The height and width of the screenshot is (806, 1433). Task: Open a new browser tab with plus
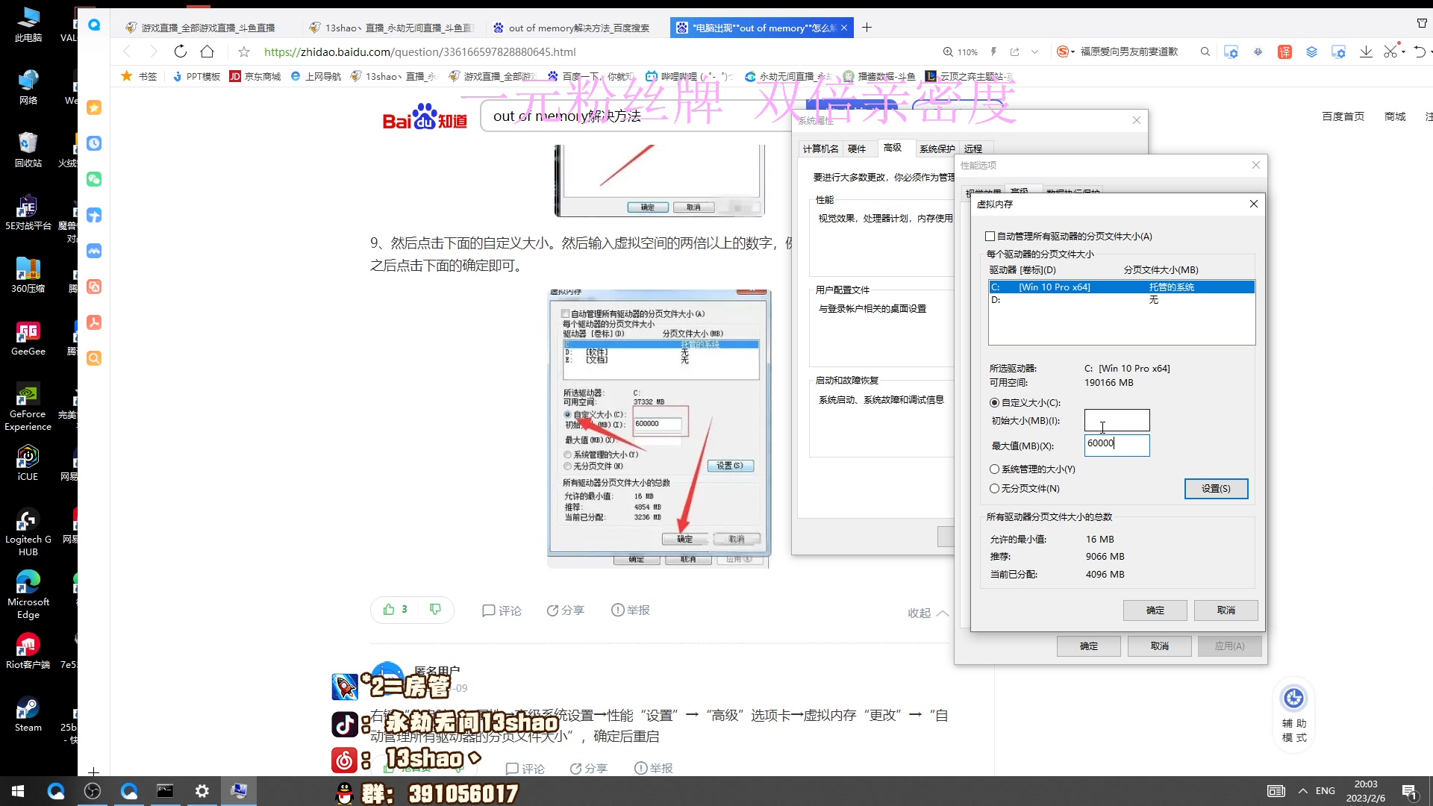click(867, 28)
